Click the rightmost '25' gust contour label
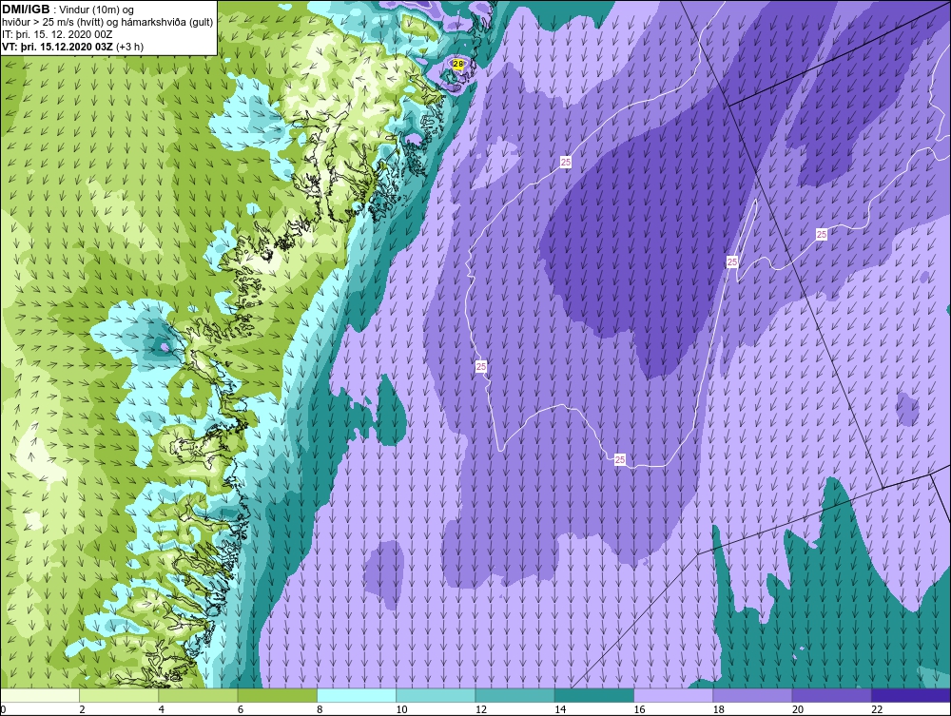 822,234
